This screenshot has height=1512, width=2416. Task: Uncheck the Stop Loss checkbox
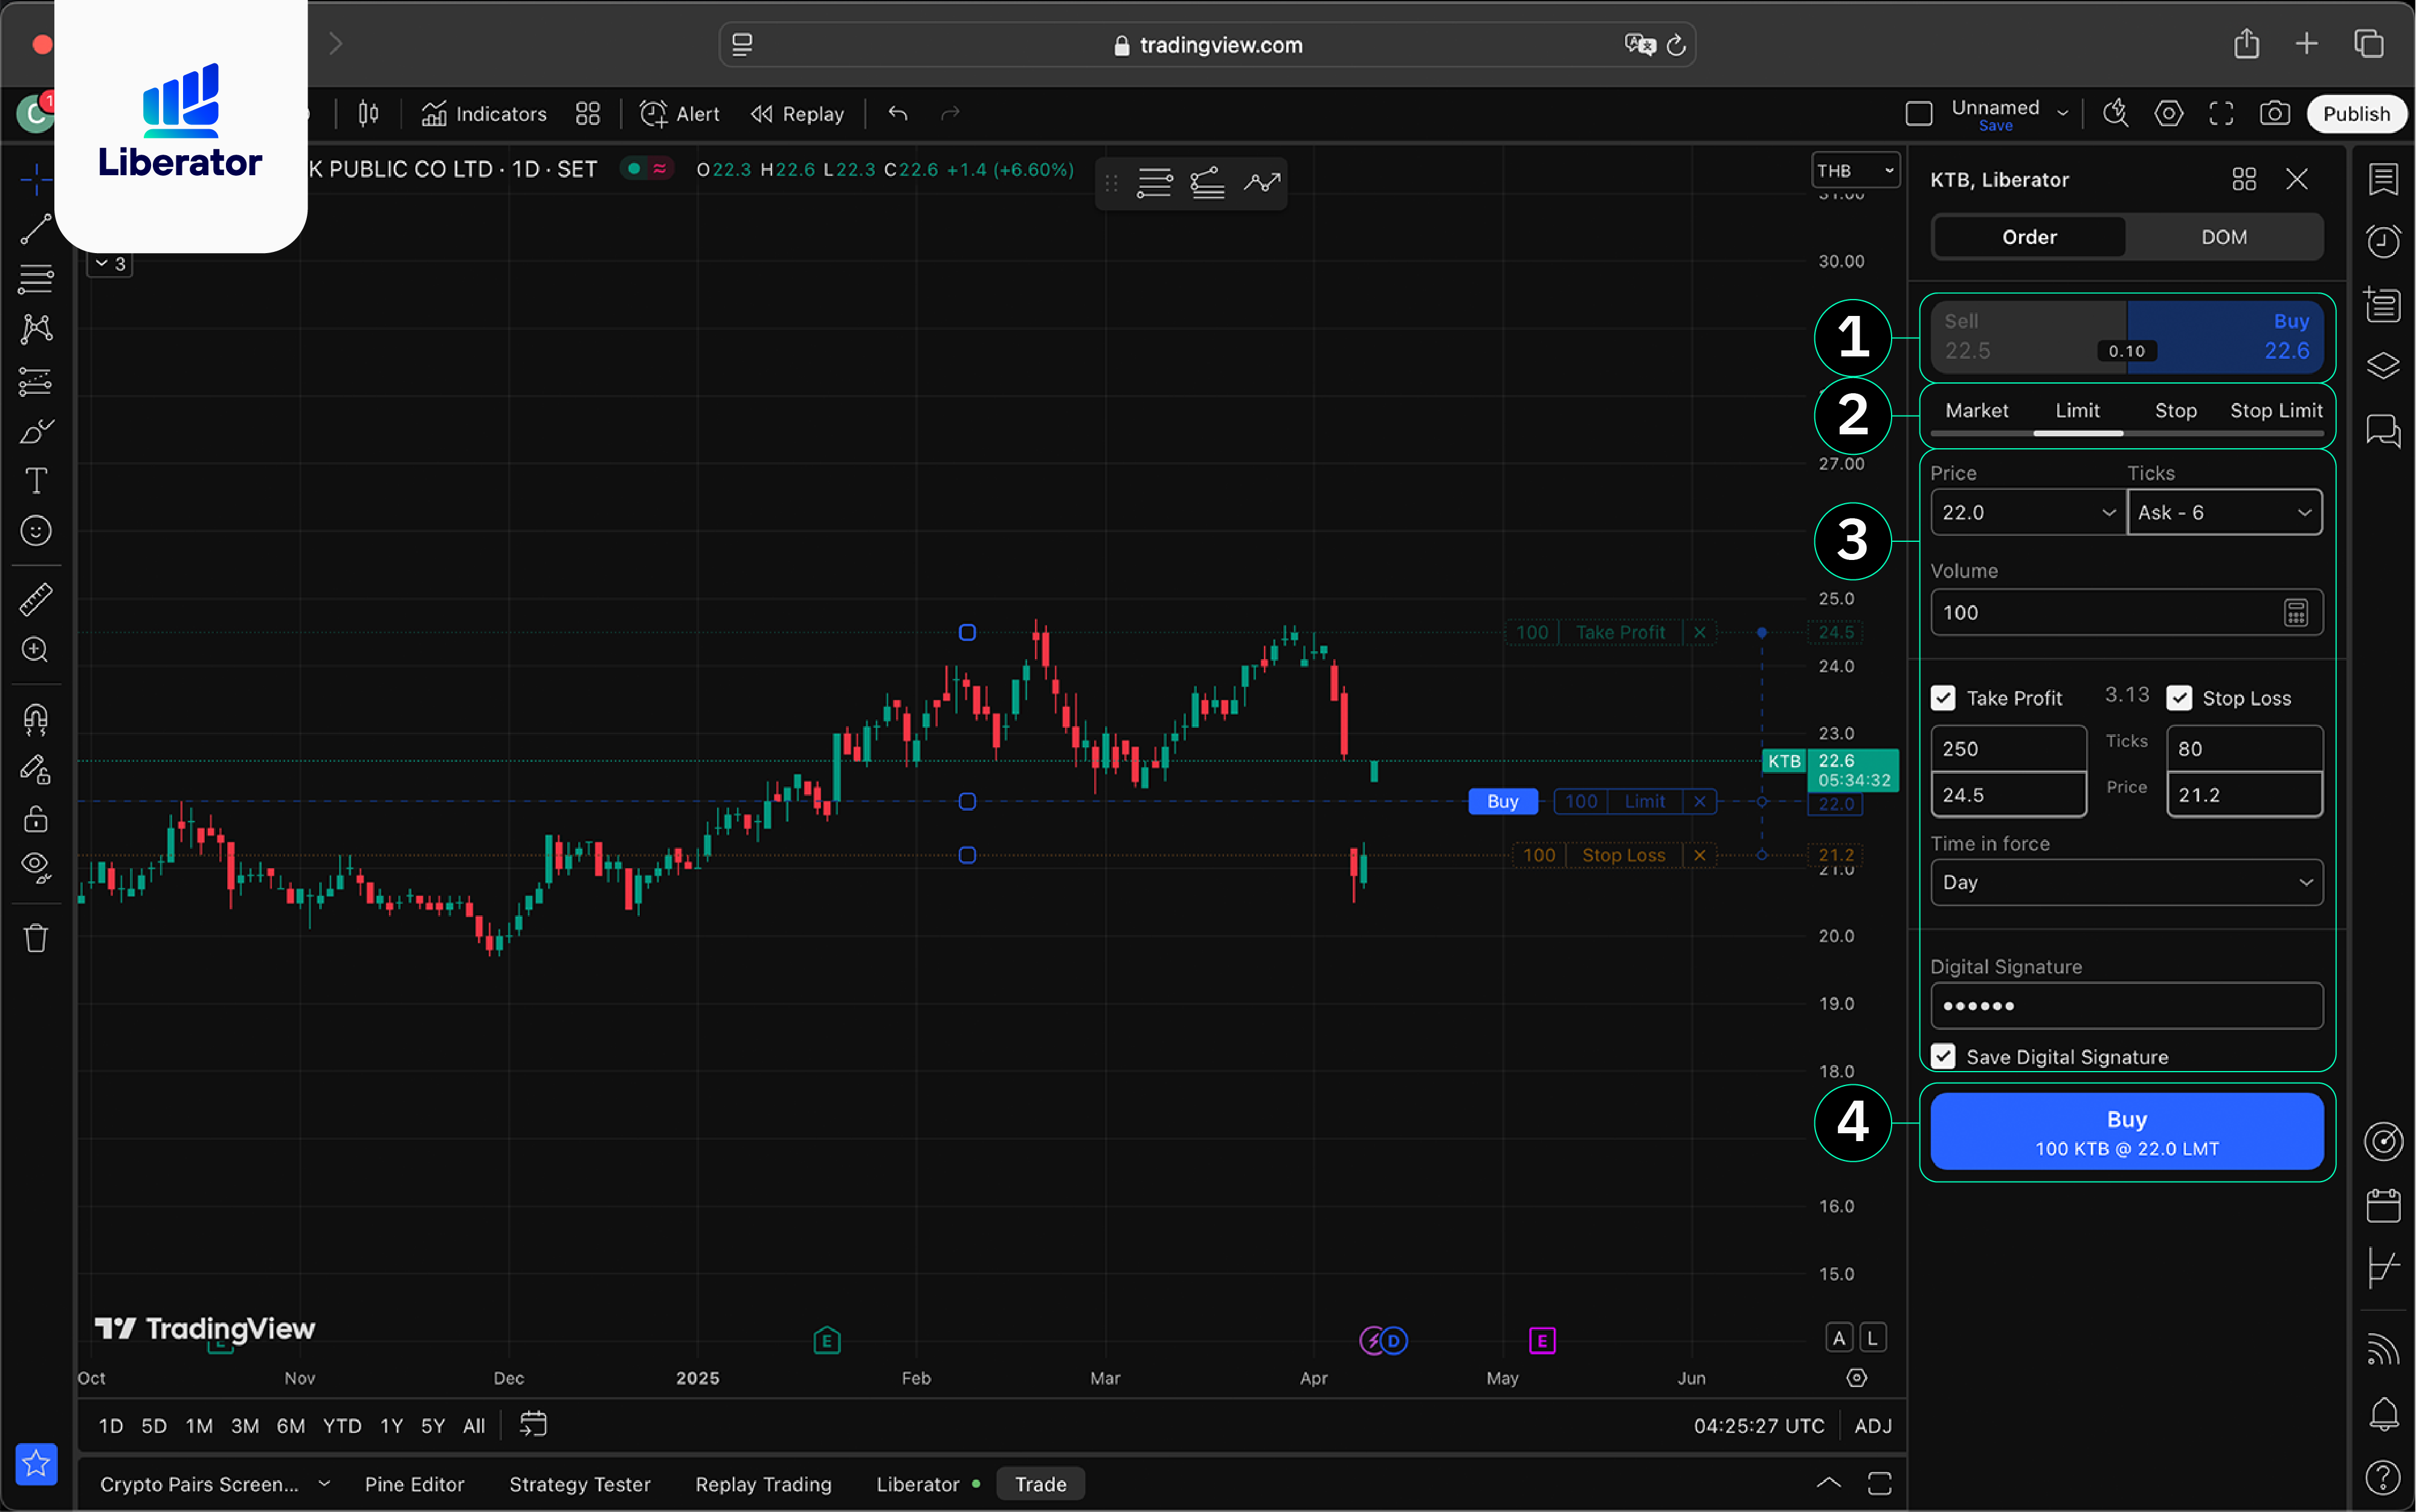point(2179,698)
